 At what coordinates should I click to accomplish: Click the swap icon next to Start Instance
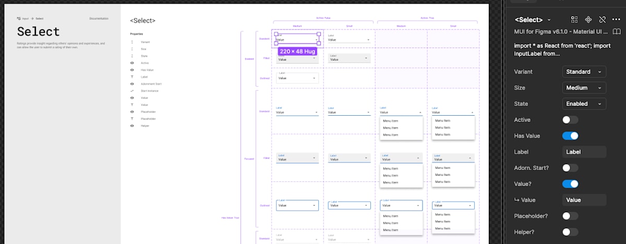tap(132, 91)
